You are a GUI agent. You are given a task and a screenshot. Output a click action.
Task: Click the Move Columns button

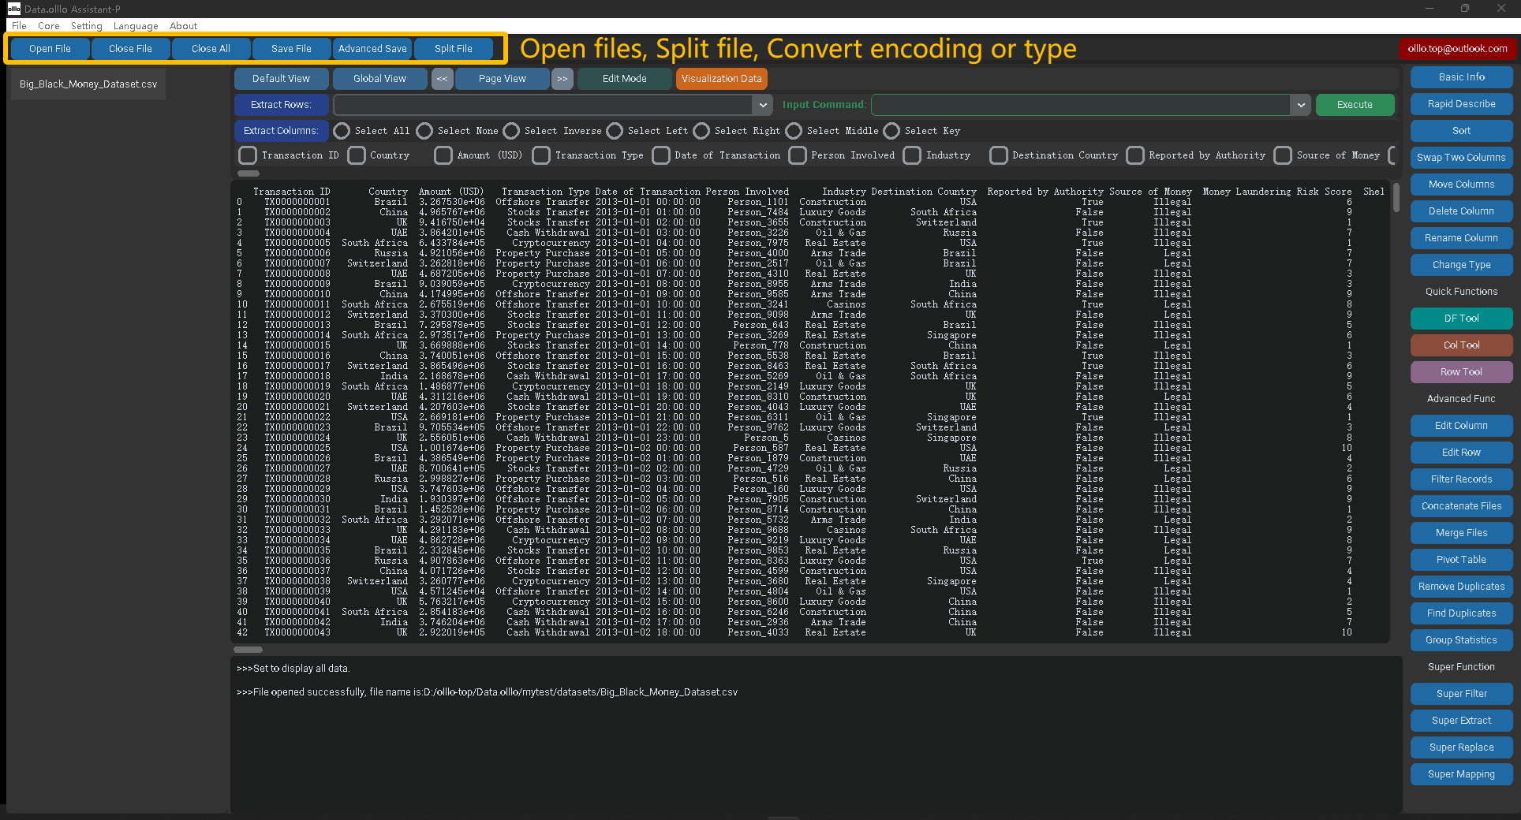(1461, 184)
